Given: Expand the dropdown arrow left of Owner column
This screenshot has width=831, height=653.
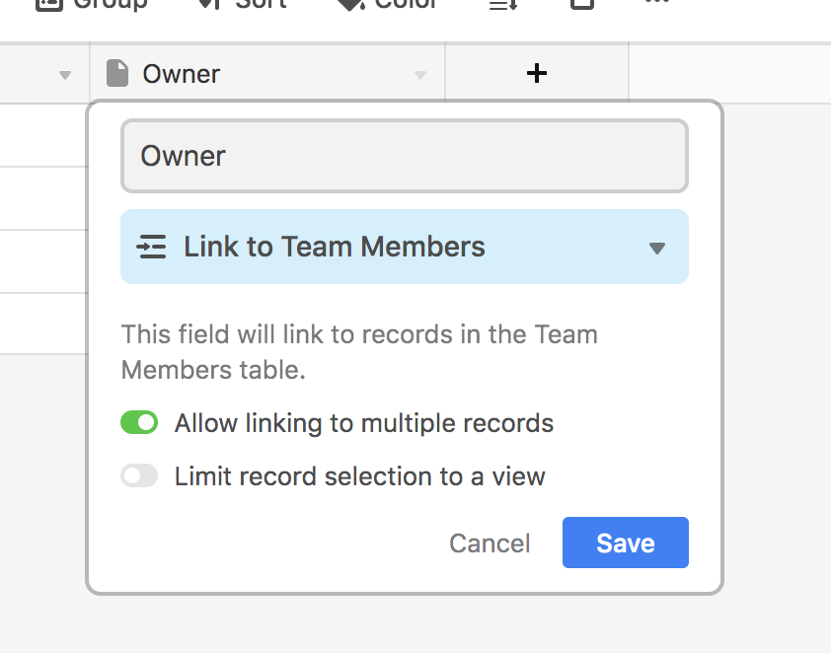Looking at the screenshot, I should pyautogui.click(x=65, y=75).
